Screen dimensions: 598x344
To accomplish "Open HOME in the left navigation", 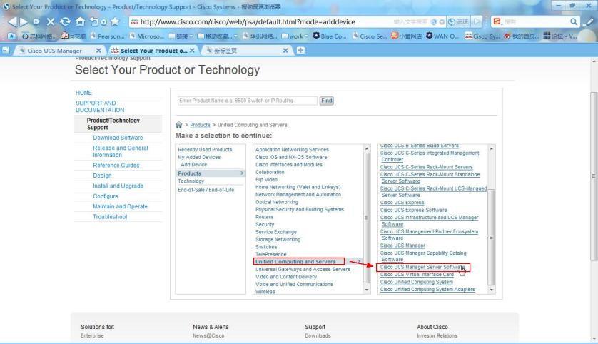I will point(83,93).
